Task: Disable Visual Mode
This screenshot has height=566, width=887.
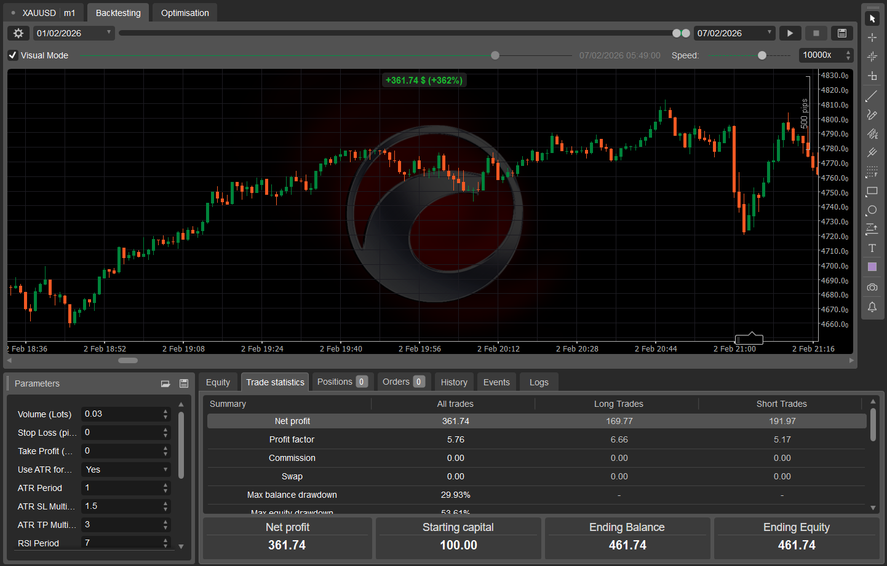Action: (x=12, y=55)
